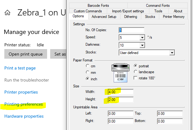Select the inch unit radio button
This screenshot has height=130, width=193.
(x=87, y=79)
